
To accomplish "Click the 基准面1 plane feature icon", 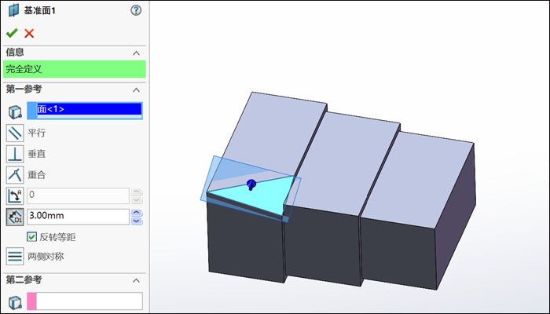I will pyautogui.click(x=13, y=10).
